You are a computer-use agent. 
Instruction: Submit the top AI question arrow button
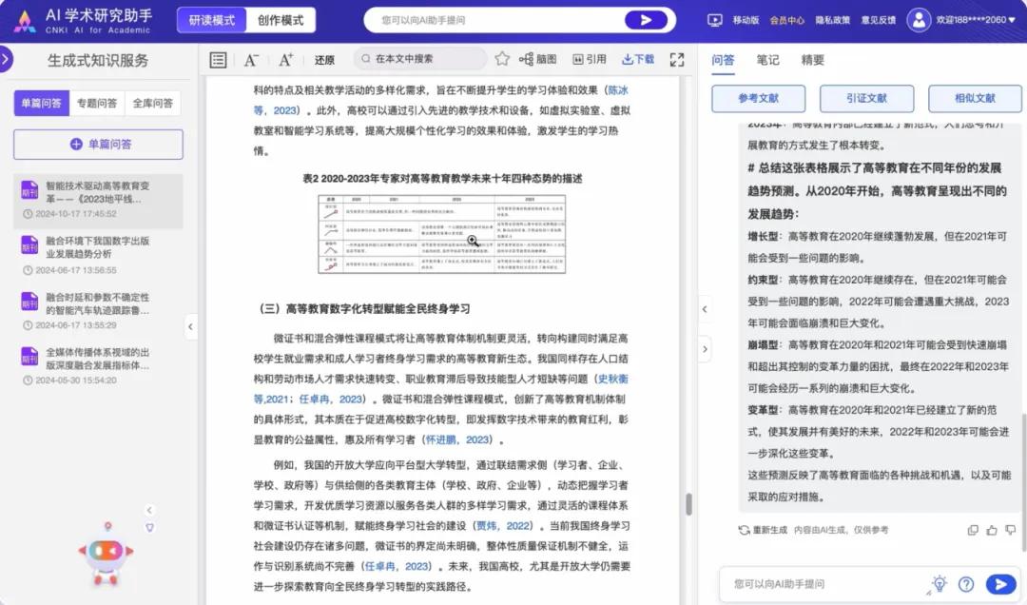click(x=646, y=20)
